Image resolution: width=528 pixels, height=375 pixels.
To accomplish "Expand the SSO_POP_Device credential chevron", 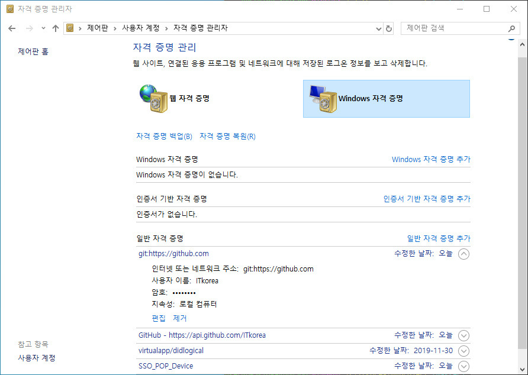I will (x=463, y=366).
